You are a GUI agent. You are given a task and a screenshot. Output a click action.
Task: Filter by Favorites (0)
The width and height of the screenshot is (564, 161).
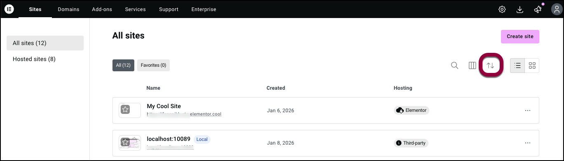153,65
